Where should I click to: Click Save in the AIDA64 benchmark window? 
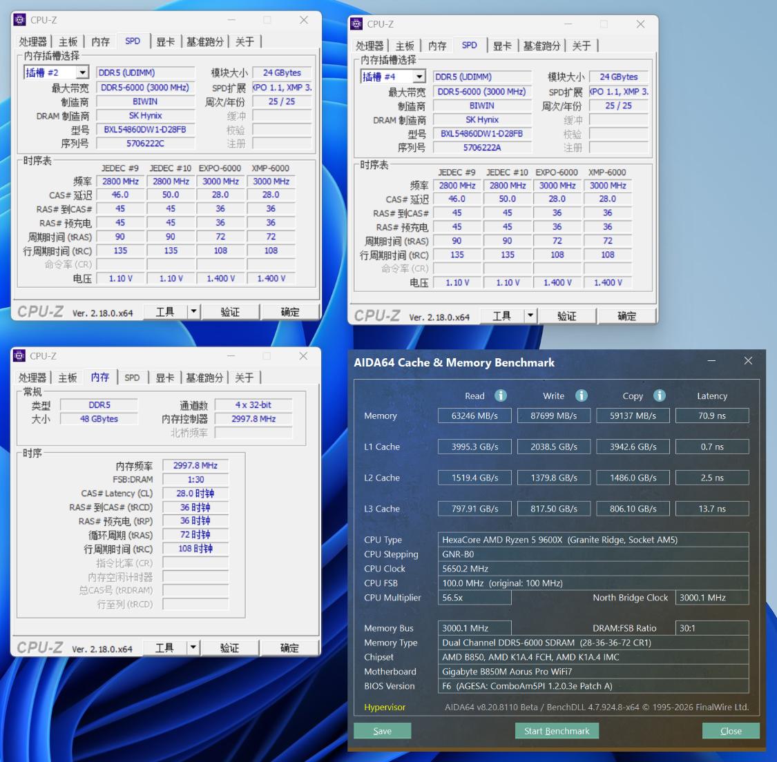tap(382, 730)
